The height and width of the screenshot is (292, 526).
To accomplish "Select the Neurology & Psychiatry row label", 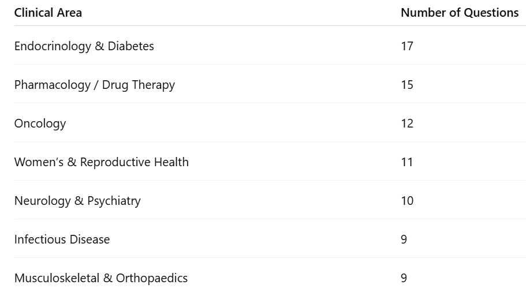I will coord(77,201).
